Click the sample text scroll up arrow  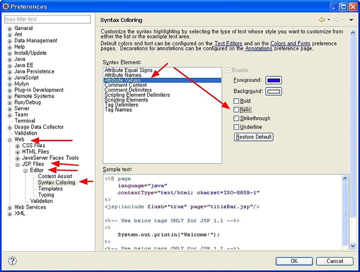point(345,178)
